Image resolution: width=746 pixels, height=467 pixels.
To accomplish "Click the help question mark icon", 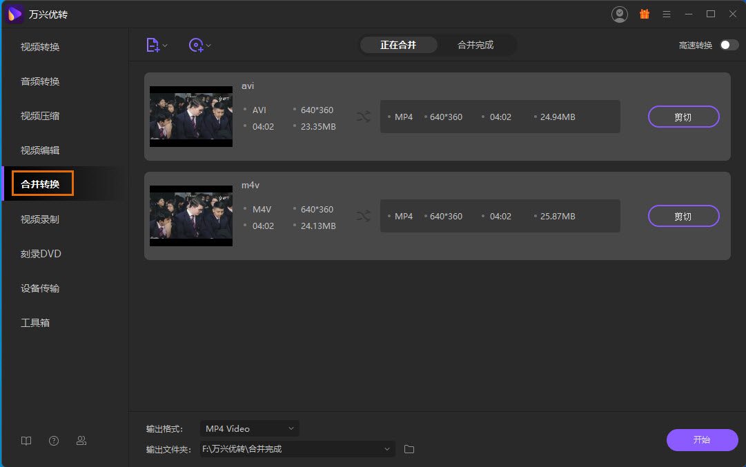I will [x=54, y=441].
